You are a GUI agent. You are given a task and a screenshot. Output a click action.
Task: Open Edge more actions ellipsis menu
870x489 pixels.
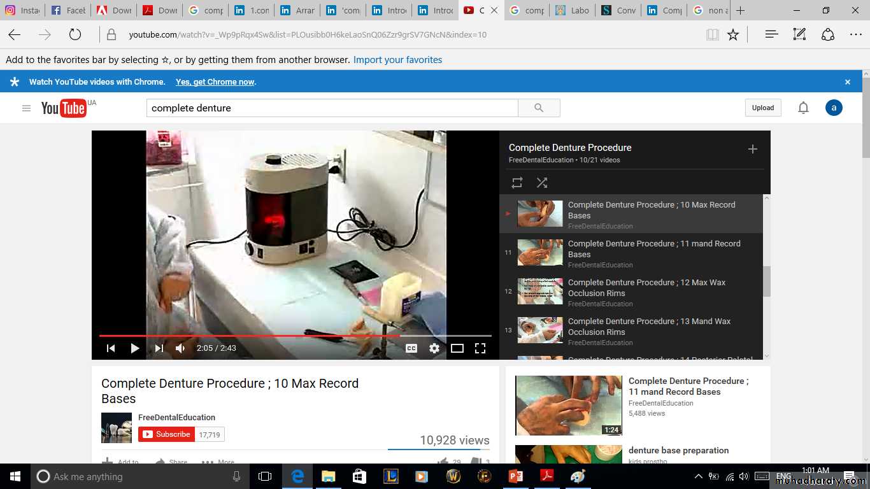855,34
